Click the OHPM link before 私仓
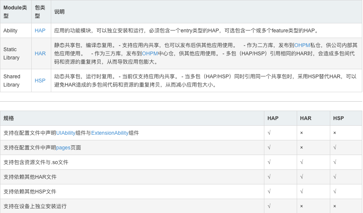The width and height of the screenshot is (363, 213). [302, 45]
